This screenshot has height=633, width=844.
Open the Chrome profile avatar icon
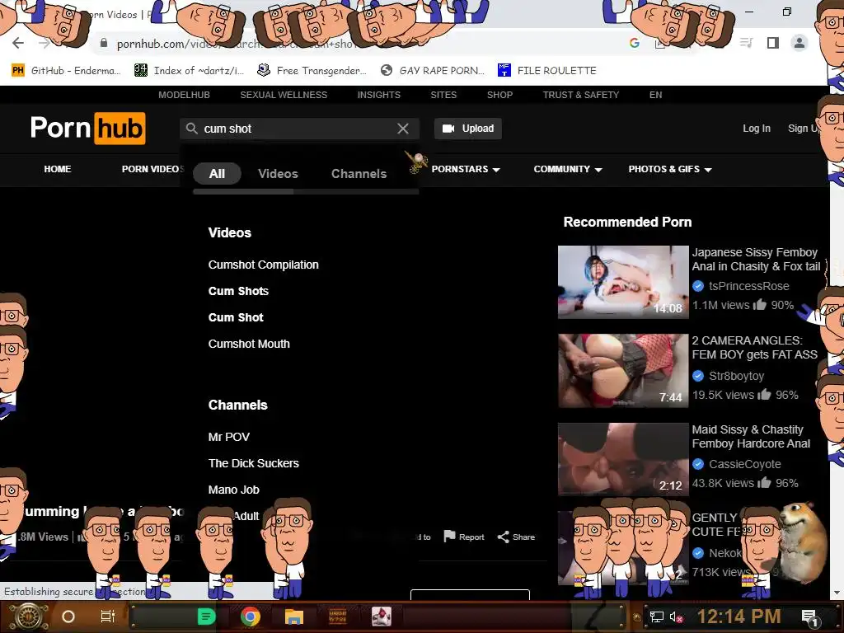[799, 43]
